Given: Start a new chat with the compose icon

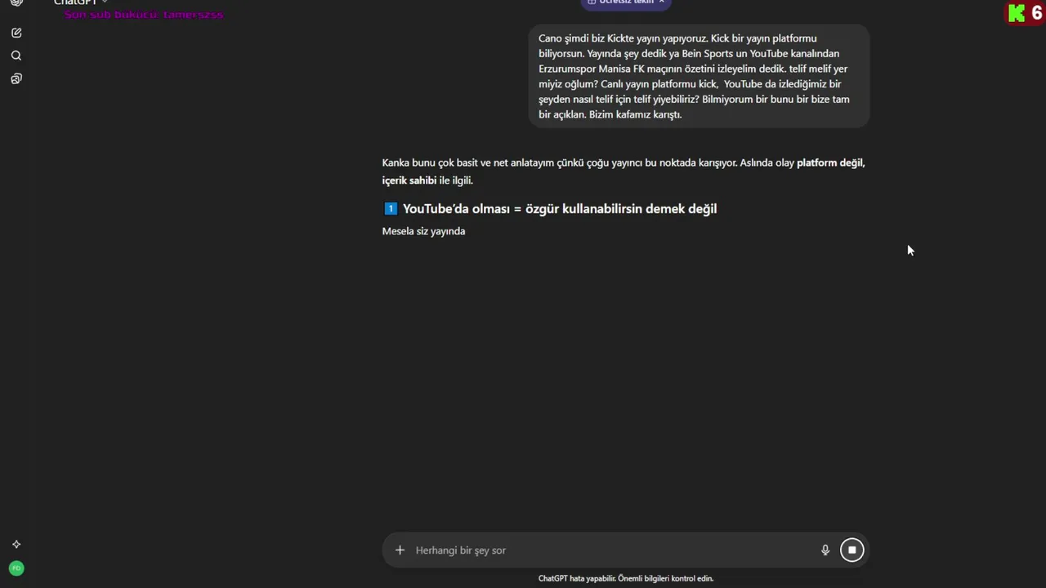Looking at the screenshot, I should (x=16, y=33).
